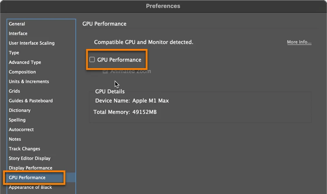327x194 pixels.
Task: Switch to Story Editor Display settings
Action: tap(30, 158)
